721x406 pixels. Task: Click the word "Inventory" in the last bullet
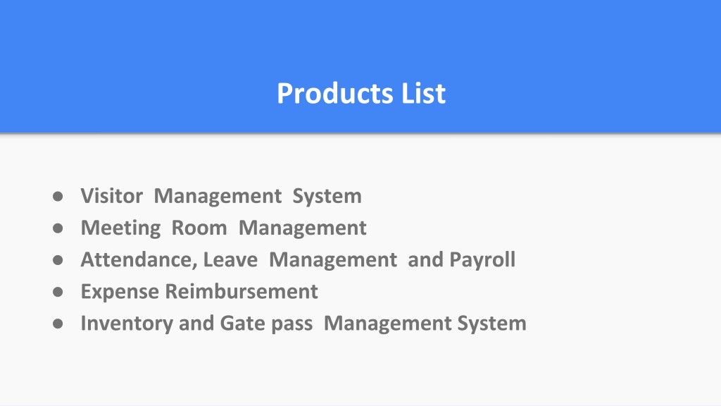[x=127, y=324]
